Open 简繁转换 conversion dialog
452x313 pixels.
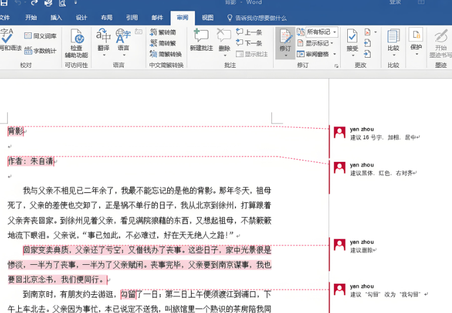click(x=165, y=54)
